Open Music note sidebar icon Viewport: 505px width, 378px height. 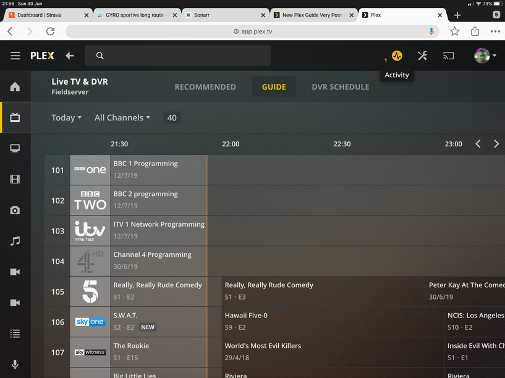pos(15,241)
